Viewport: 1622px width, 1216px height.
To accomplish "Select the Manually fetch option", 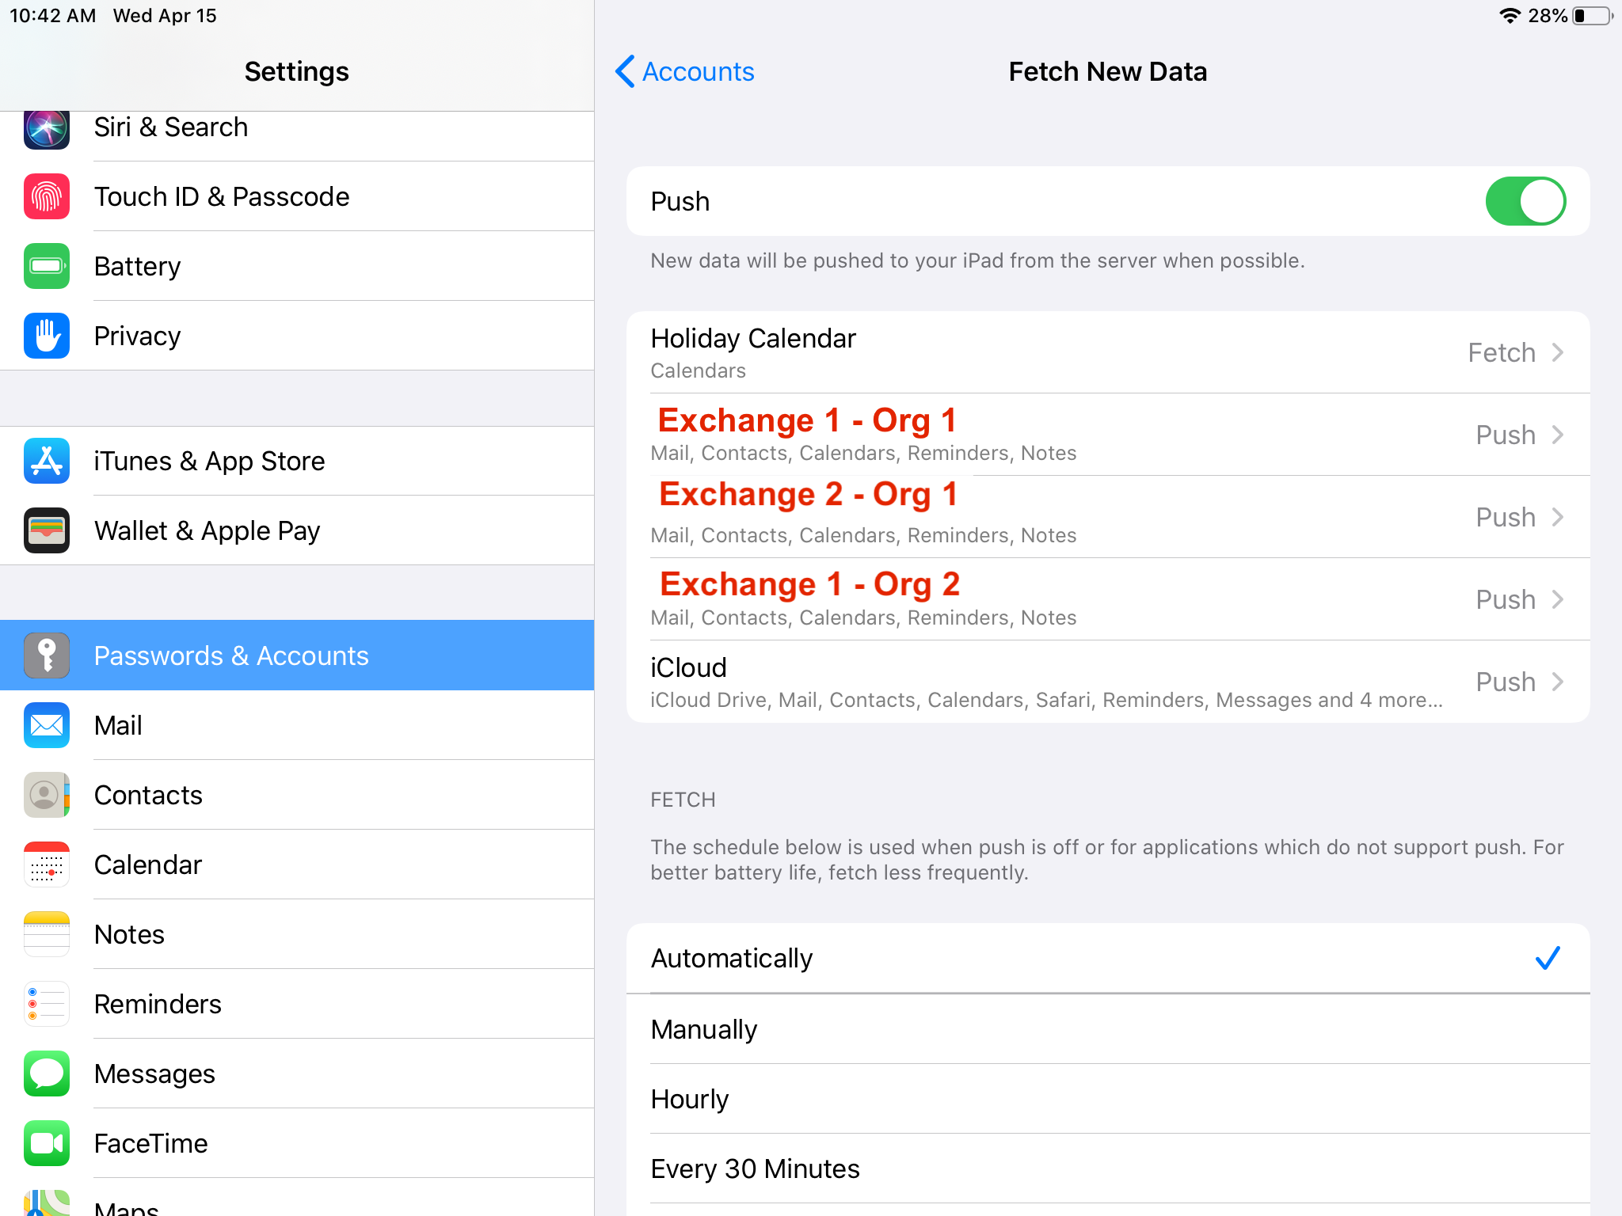I will pos(1107,1030).
